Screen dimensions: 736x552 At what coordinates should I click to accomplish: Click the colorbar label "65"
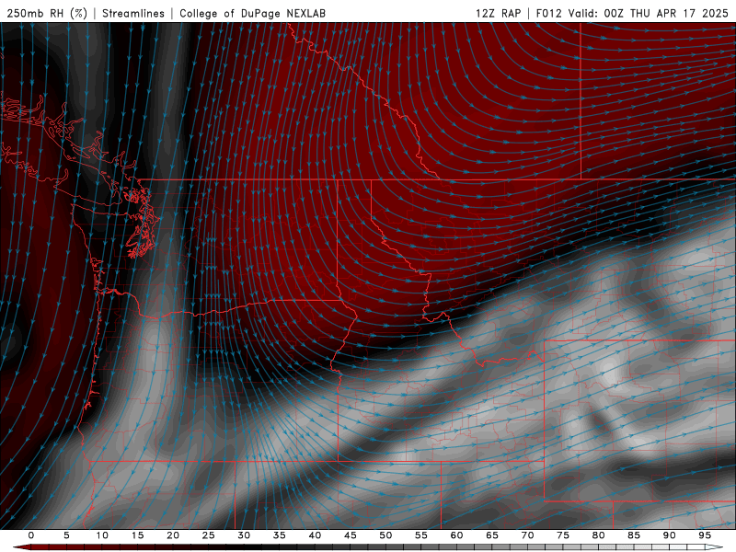(492, 535)
